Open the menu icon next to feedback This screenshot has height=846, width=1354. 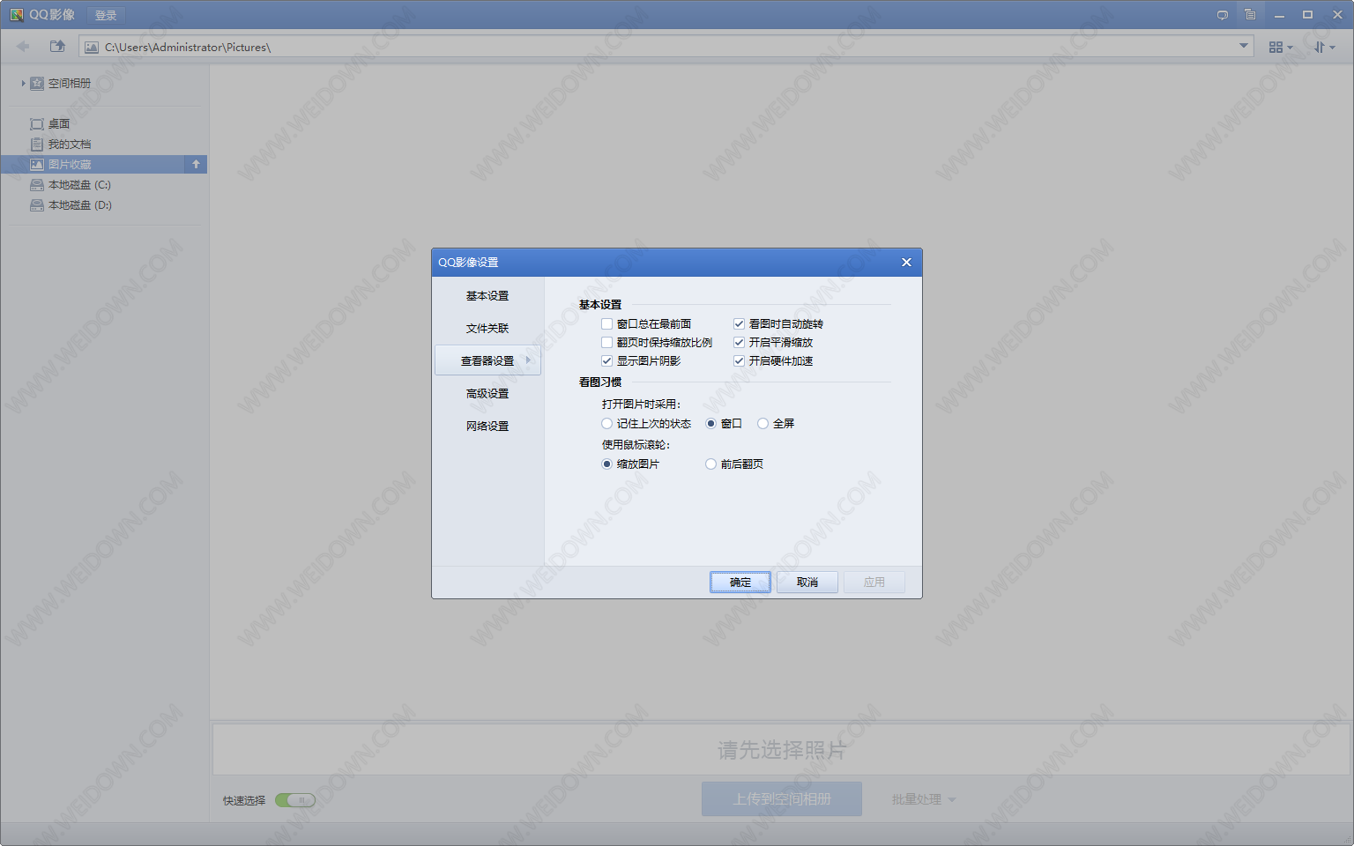pyautogui.click(x=1250, y=15)
